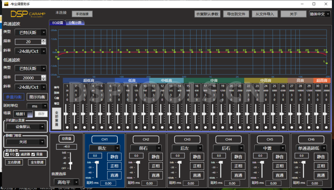
Task: Click the CH1 延时 delay input field
Action: [108, 183]
